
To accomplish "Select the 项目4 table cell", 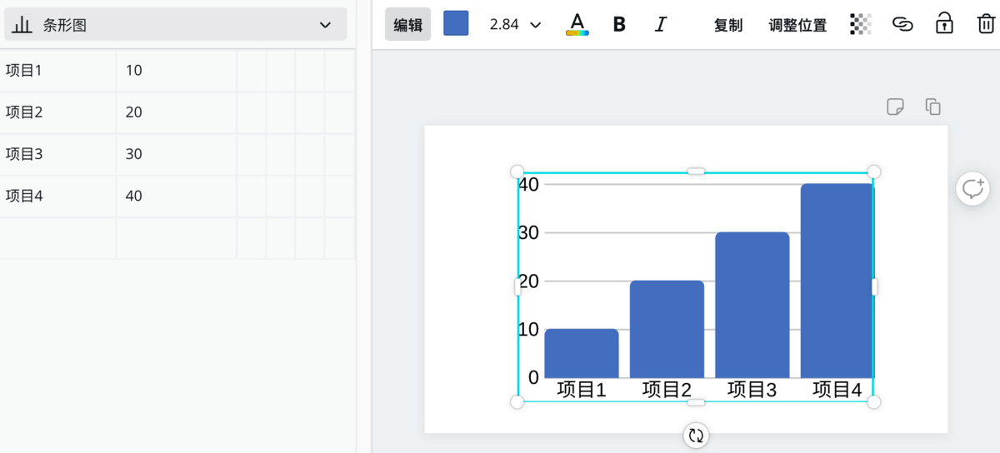I will pos(58,196).
